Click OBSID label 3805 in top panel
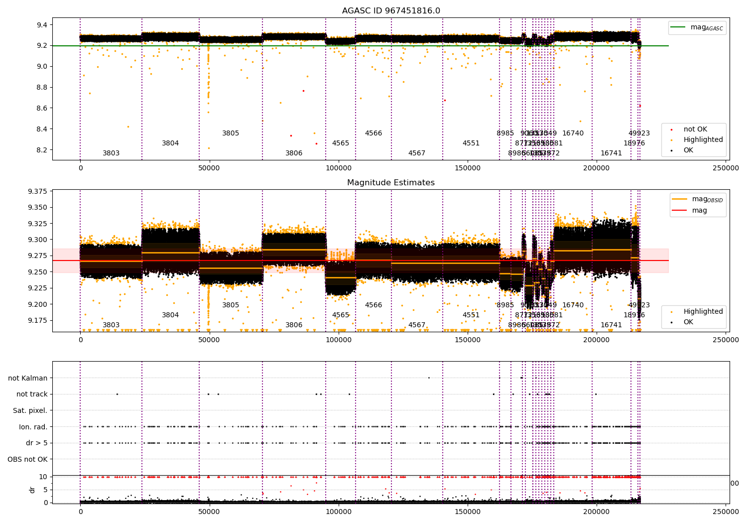The height and width of the screenshot is (523, 747). point(231,133)
